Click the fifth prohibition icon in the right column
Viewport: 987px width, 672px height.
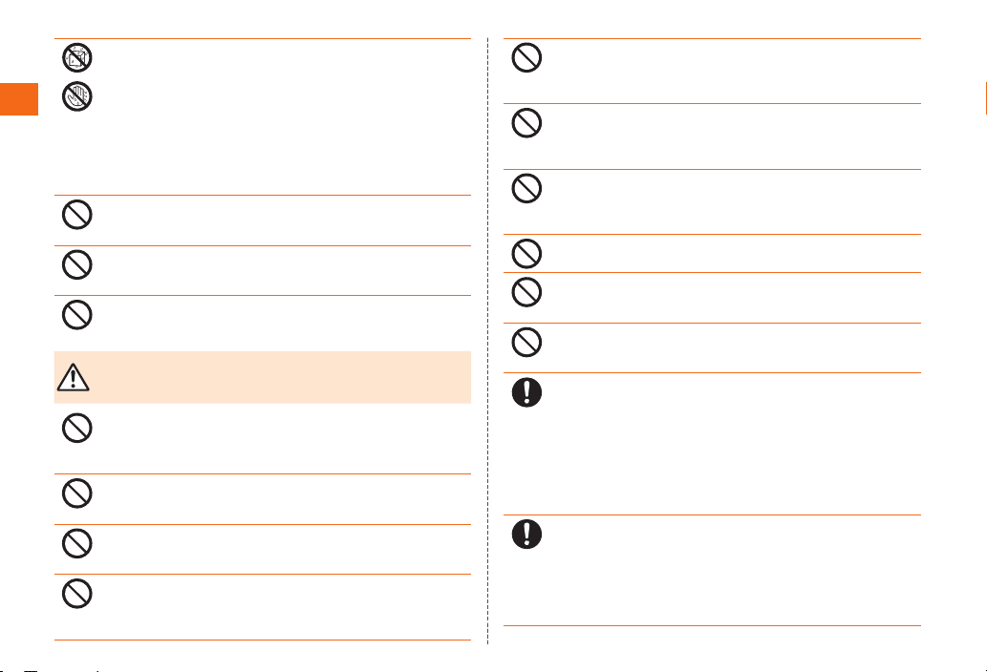[526, 292]
